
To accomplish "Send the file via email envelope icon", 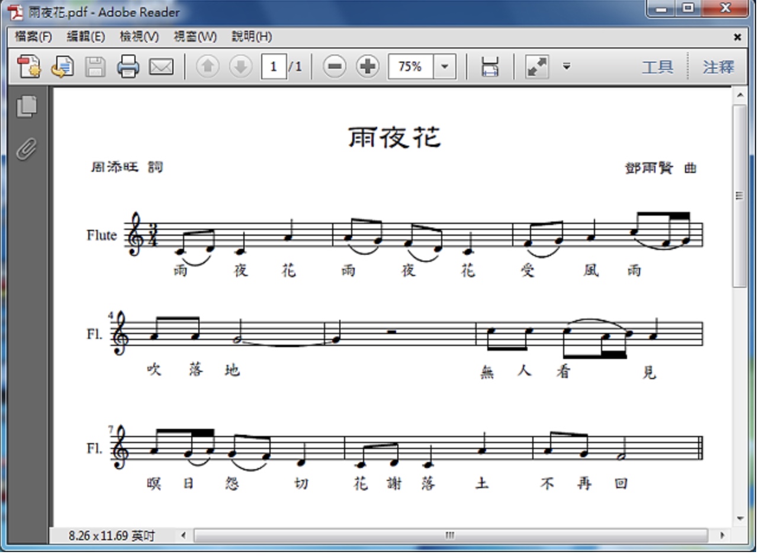I will (x=161, y=66).
